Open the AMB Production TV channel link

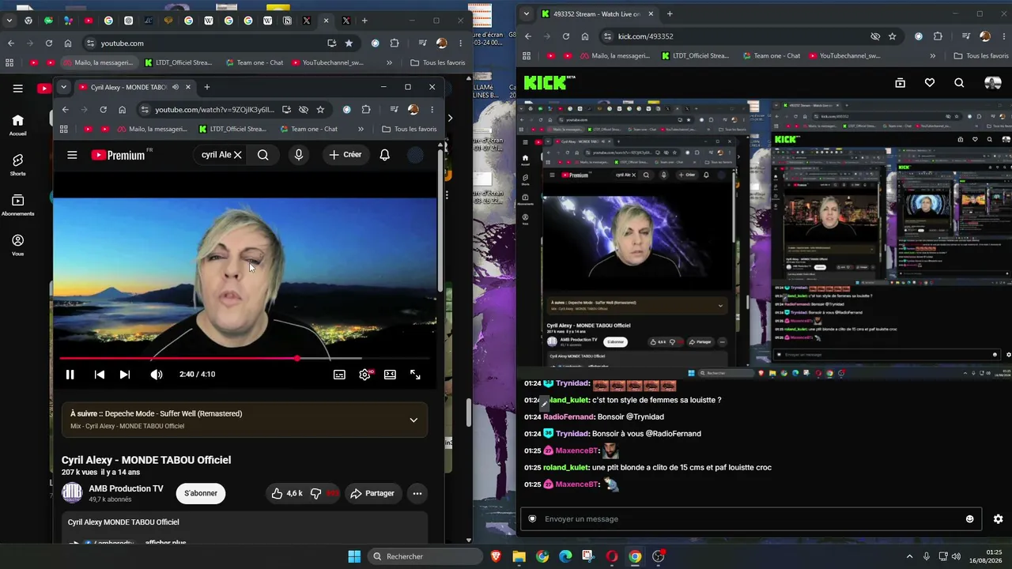point(126,488)
